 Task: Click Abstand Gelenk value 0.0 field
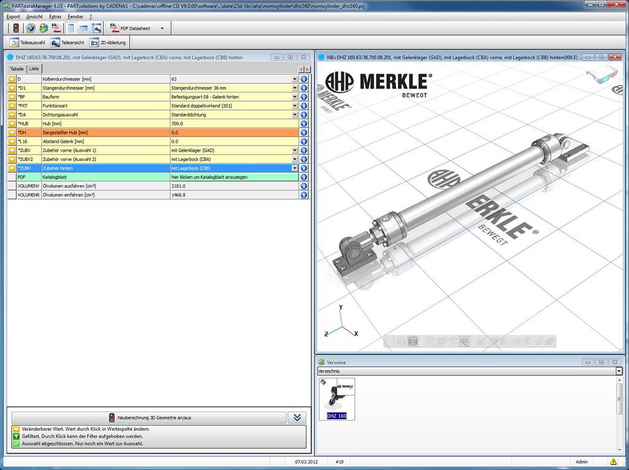pyautogui.click(x=234, y=141)
